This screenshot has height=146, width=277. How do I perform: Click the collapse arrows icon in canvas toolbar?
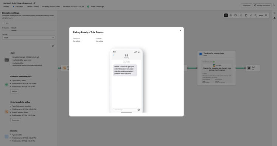click(251, 16)
